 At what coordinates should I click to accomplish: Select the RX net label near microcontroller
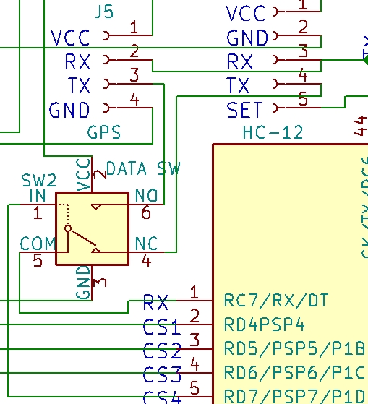[x=155, y=303]
